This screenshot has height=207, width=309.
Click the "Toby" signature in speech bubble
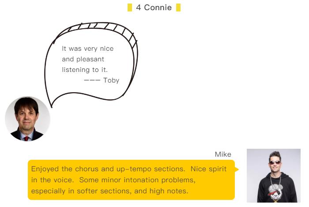[x=111, y=80]
